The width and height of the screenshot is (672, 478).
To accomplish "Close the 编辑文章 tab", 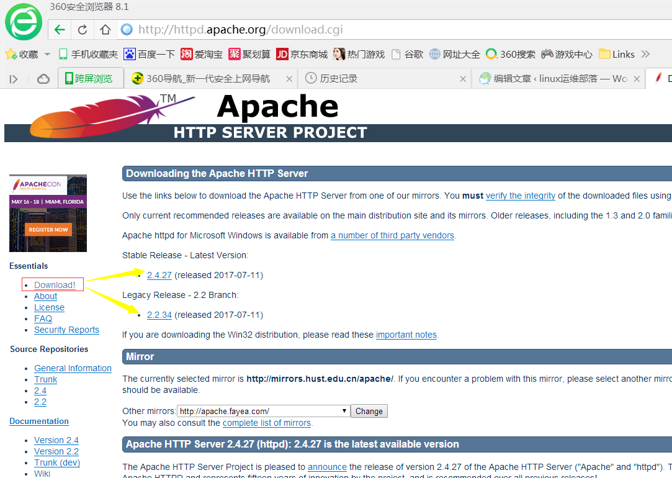I will tap(637, 79).
